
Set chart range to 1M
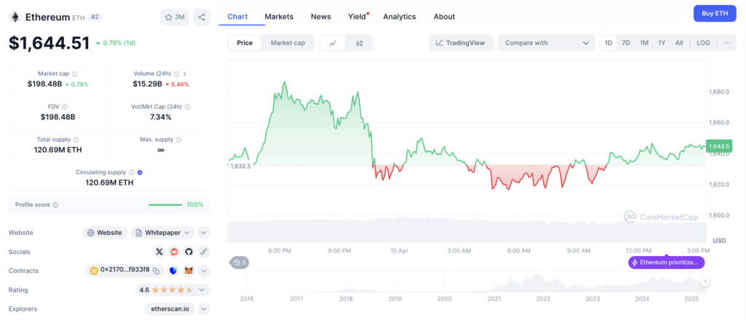(644, 43)
